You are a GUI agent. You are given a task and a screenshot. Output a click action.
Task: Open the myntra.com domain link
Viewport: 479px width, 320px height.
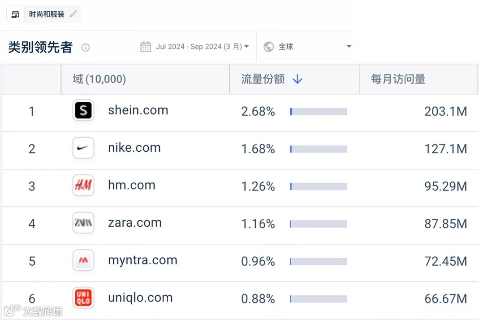point(142,260)
